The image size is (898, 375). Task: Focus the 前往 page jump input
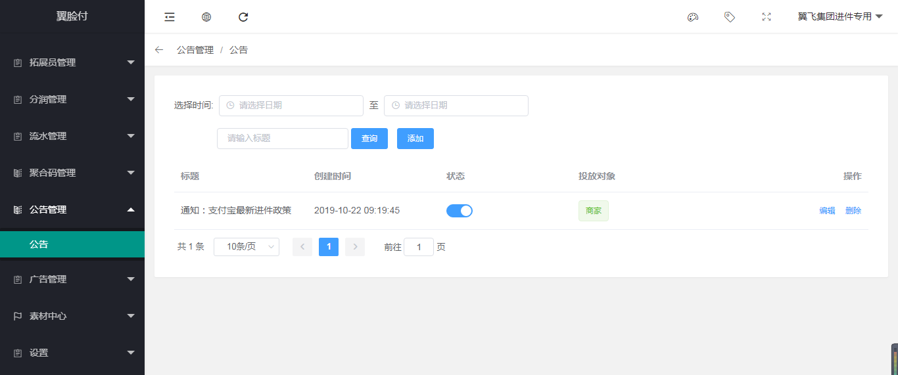[x=419, y=247]
